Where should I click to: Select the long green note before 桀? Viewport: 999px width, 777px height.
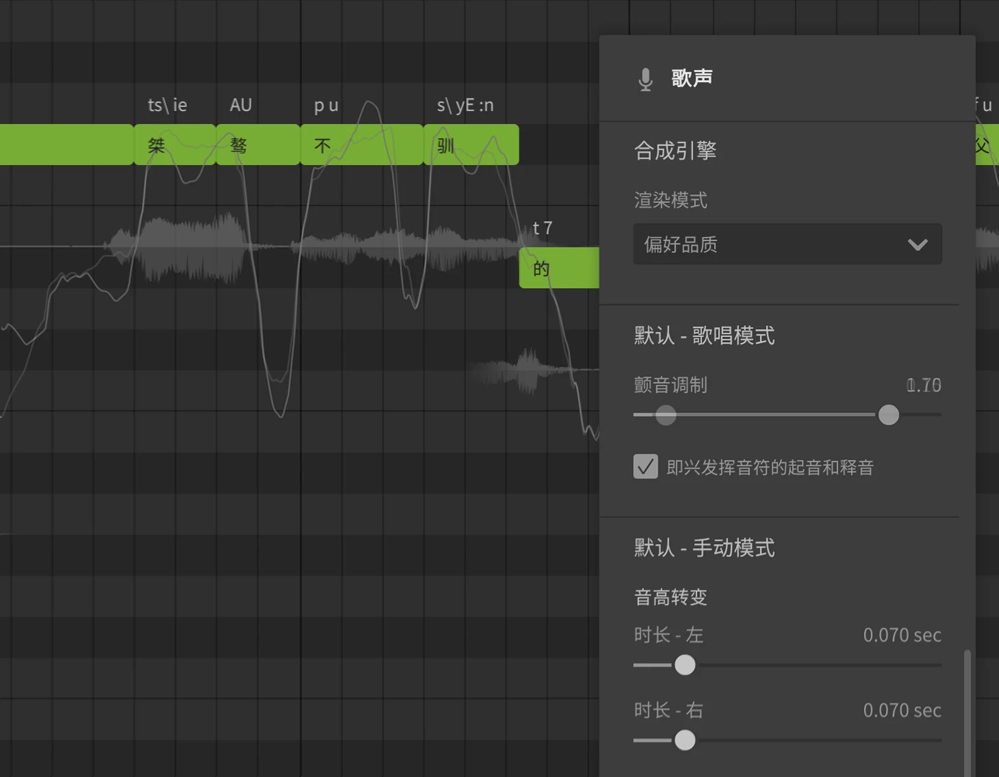(x=66, y=145)
